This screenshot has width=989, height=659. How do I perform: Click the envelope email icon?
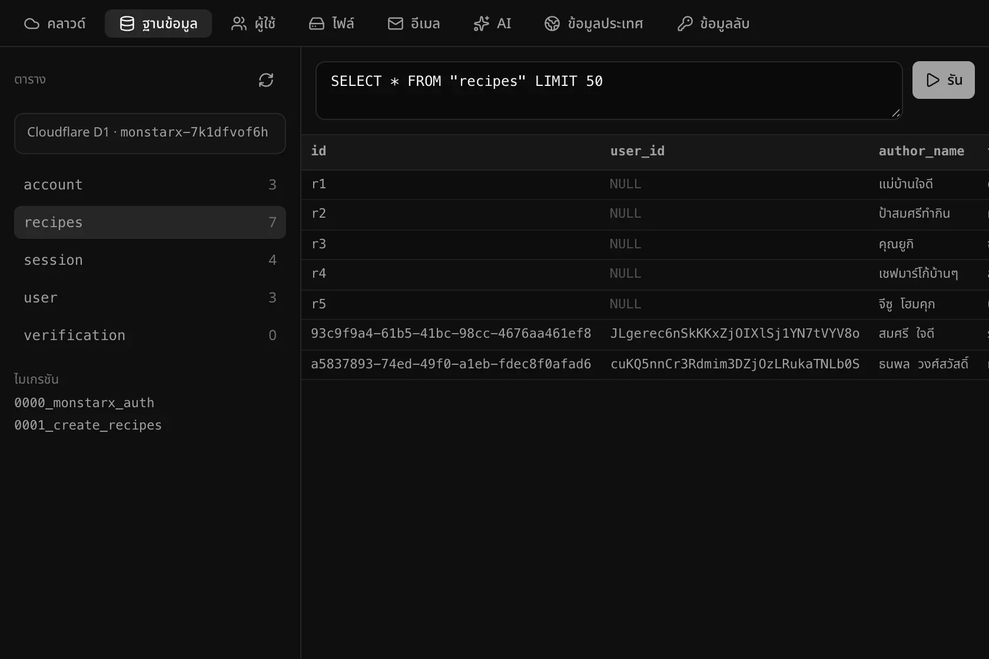[x=396, y=24]
